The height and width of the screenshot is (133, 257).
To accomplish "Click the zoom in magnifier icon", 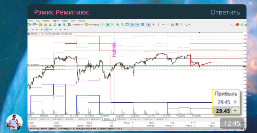I will coord(118,25).
